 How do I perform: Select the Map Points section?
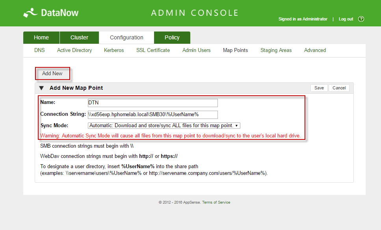coord(236,50)
